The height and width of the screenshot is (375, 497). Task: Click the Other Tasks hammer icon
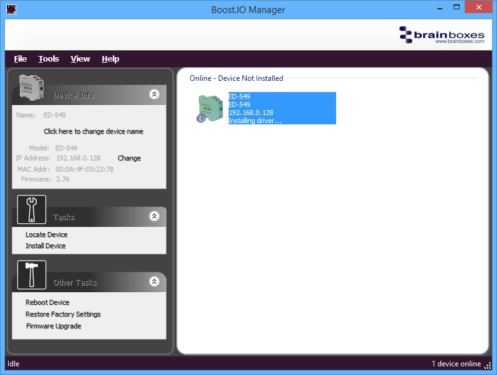(x=31, y=275)
